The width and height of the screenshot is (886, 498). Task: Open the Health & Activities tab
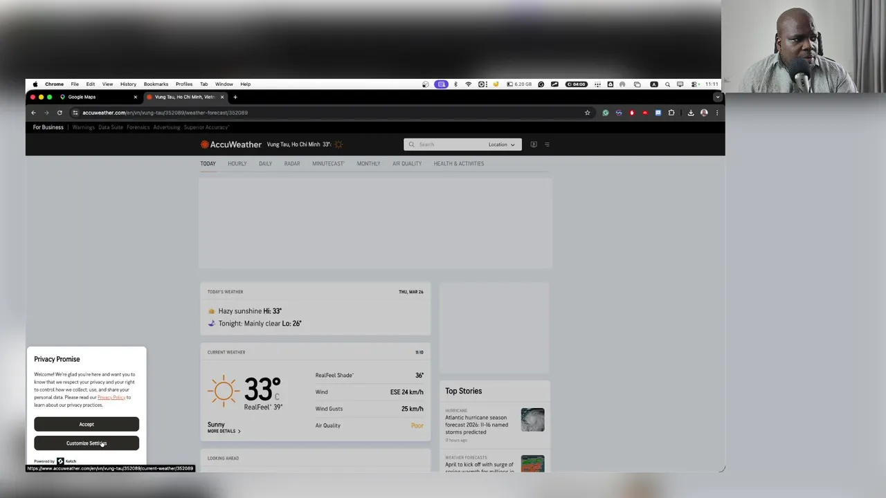tap(459, 164)
